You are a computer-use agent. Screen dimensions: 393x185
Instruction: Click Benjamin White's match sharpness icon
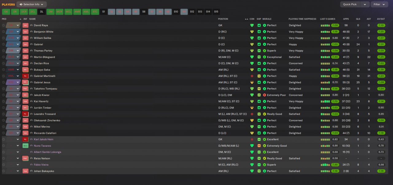pyautogui.click(x=259, y=32)
